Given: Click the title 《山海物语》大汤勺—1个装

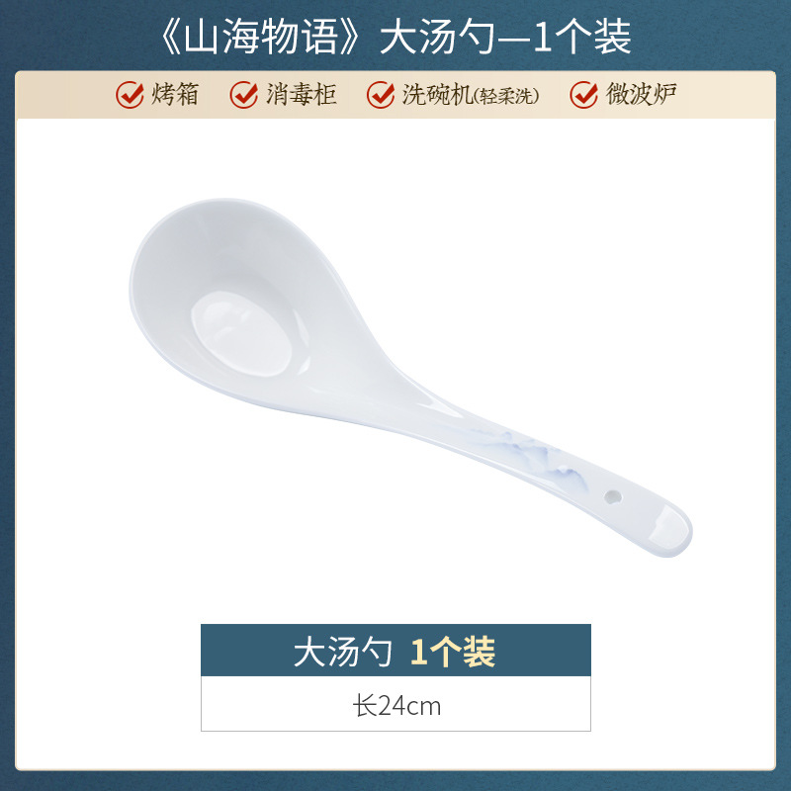Looking at the screenshot, I should coord(395,37).
